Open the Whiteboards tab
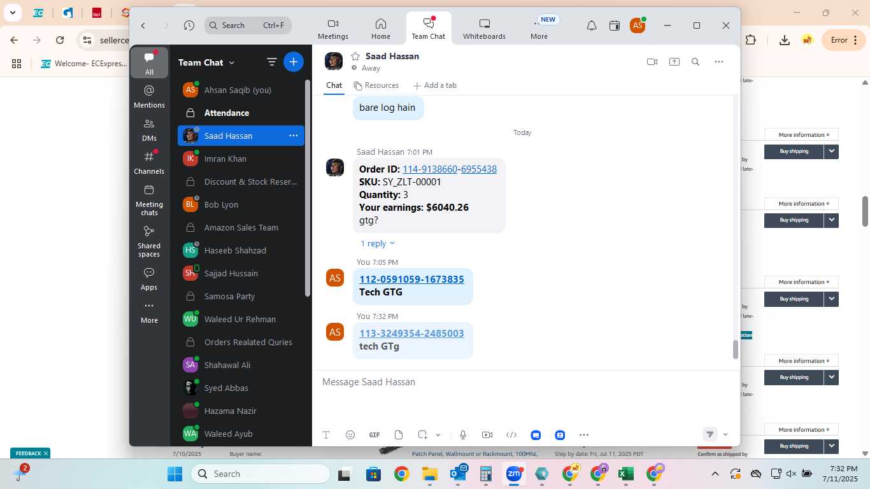870x489 pixels. click(x=484, y=29)
